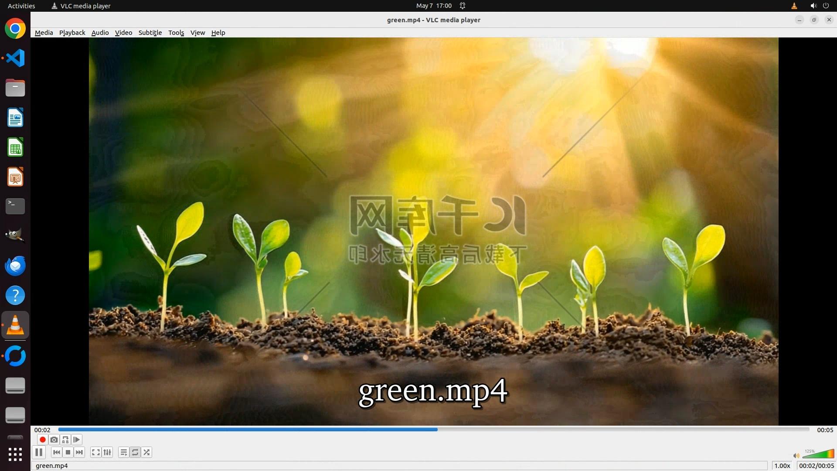This screenshot has width=837, height=471.
Task: Mute audio with speaker icon by volume bar
Action: coord(796,455)
